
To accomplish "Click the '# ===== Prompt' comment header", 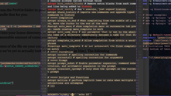I will [x=57, y=60].
